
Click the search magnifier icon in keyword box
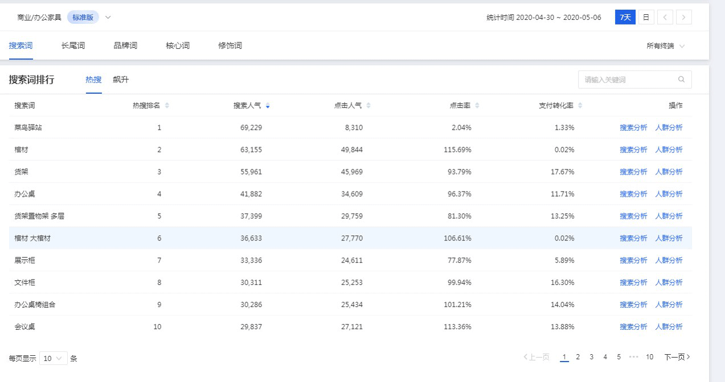tap(681, 80)
